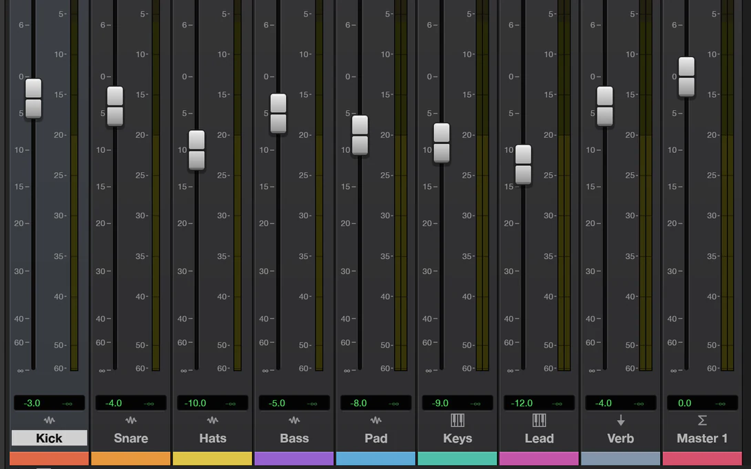Image resolution: width=751 pixels, height=469 pixels.
Task: Click the Pad channel audio waveform icon
Action: click(x=376, y=420)
